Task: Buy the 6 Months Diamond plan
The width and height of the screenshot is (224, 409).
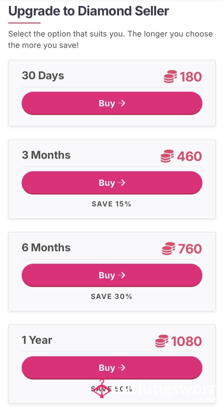Action: (x=112, y=275)
